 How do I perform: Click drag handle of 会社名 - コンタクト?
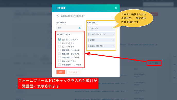pos(88,46)
